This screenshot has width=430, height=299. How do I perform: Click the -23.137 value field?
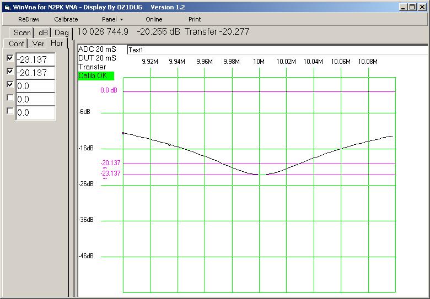(x=35, y=59)
